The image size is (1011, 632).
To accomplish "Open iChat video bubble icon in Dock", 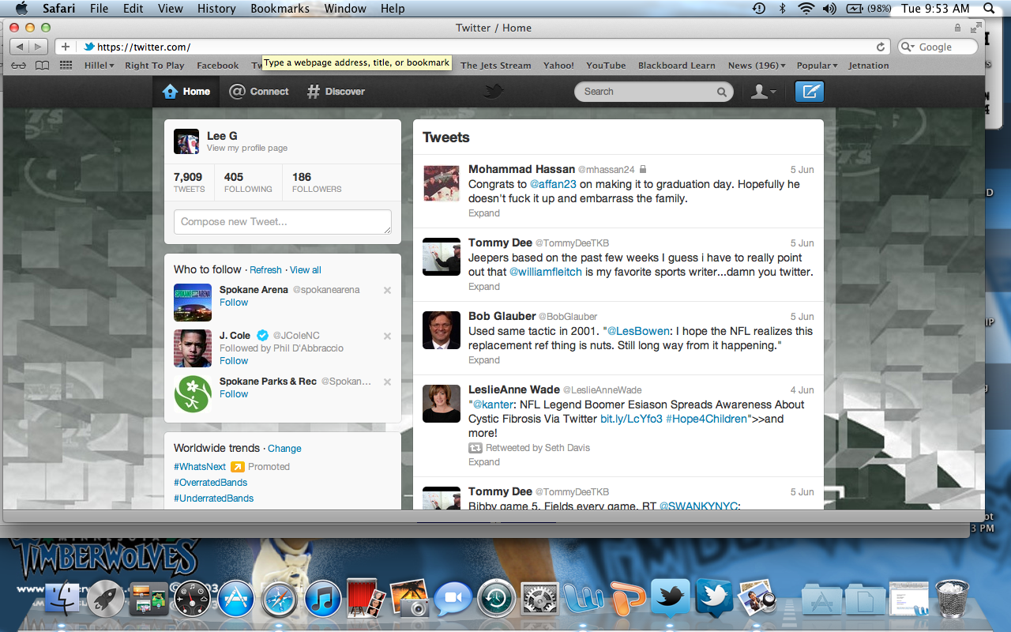I will (453, 600).
